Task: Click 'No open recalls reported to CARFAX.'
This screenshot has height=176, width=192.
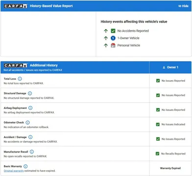Action: [25, 156]
